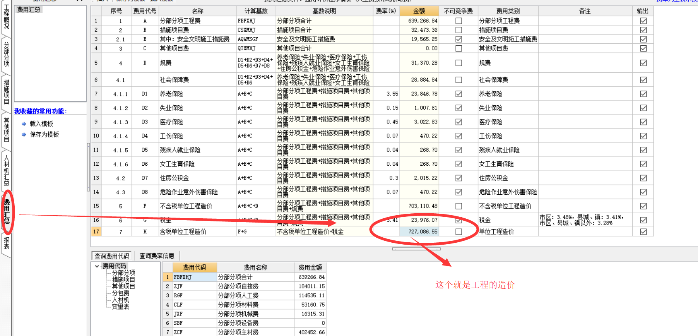Screen dimensions: 698x336
Task: Select 分包费 in the 费用代码 tree
Action: tap(121, 293)
